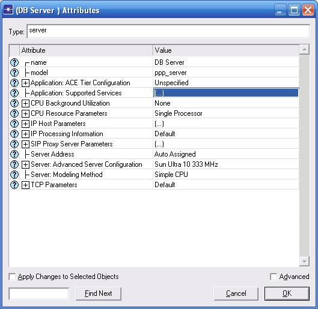Click help icon for Server: Modeling Method
The image size is (318, 309).
pyautogui.click(x=14, y=175)
